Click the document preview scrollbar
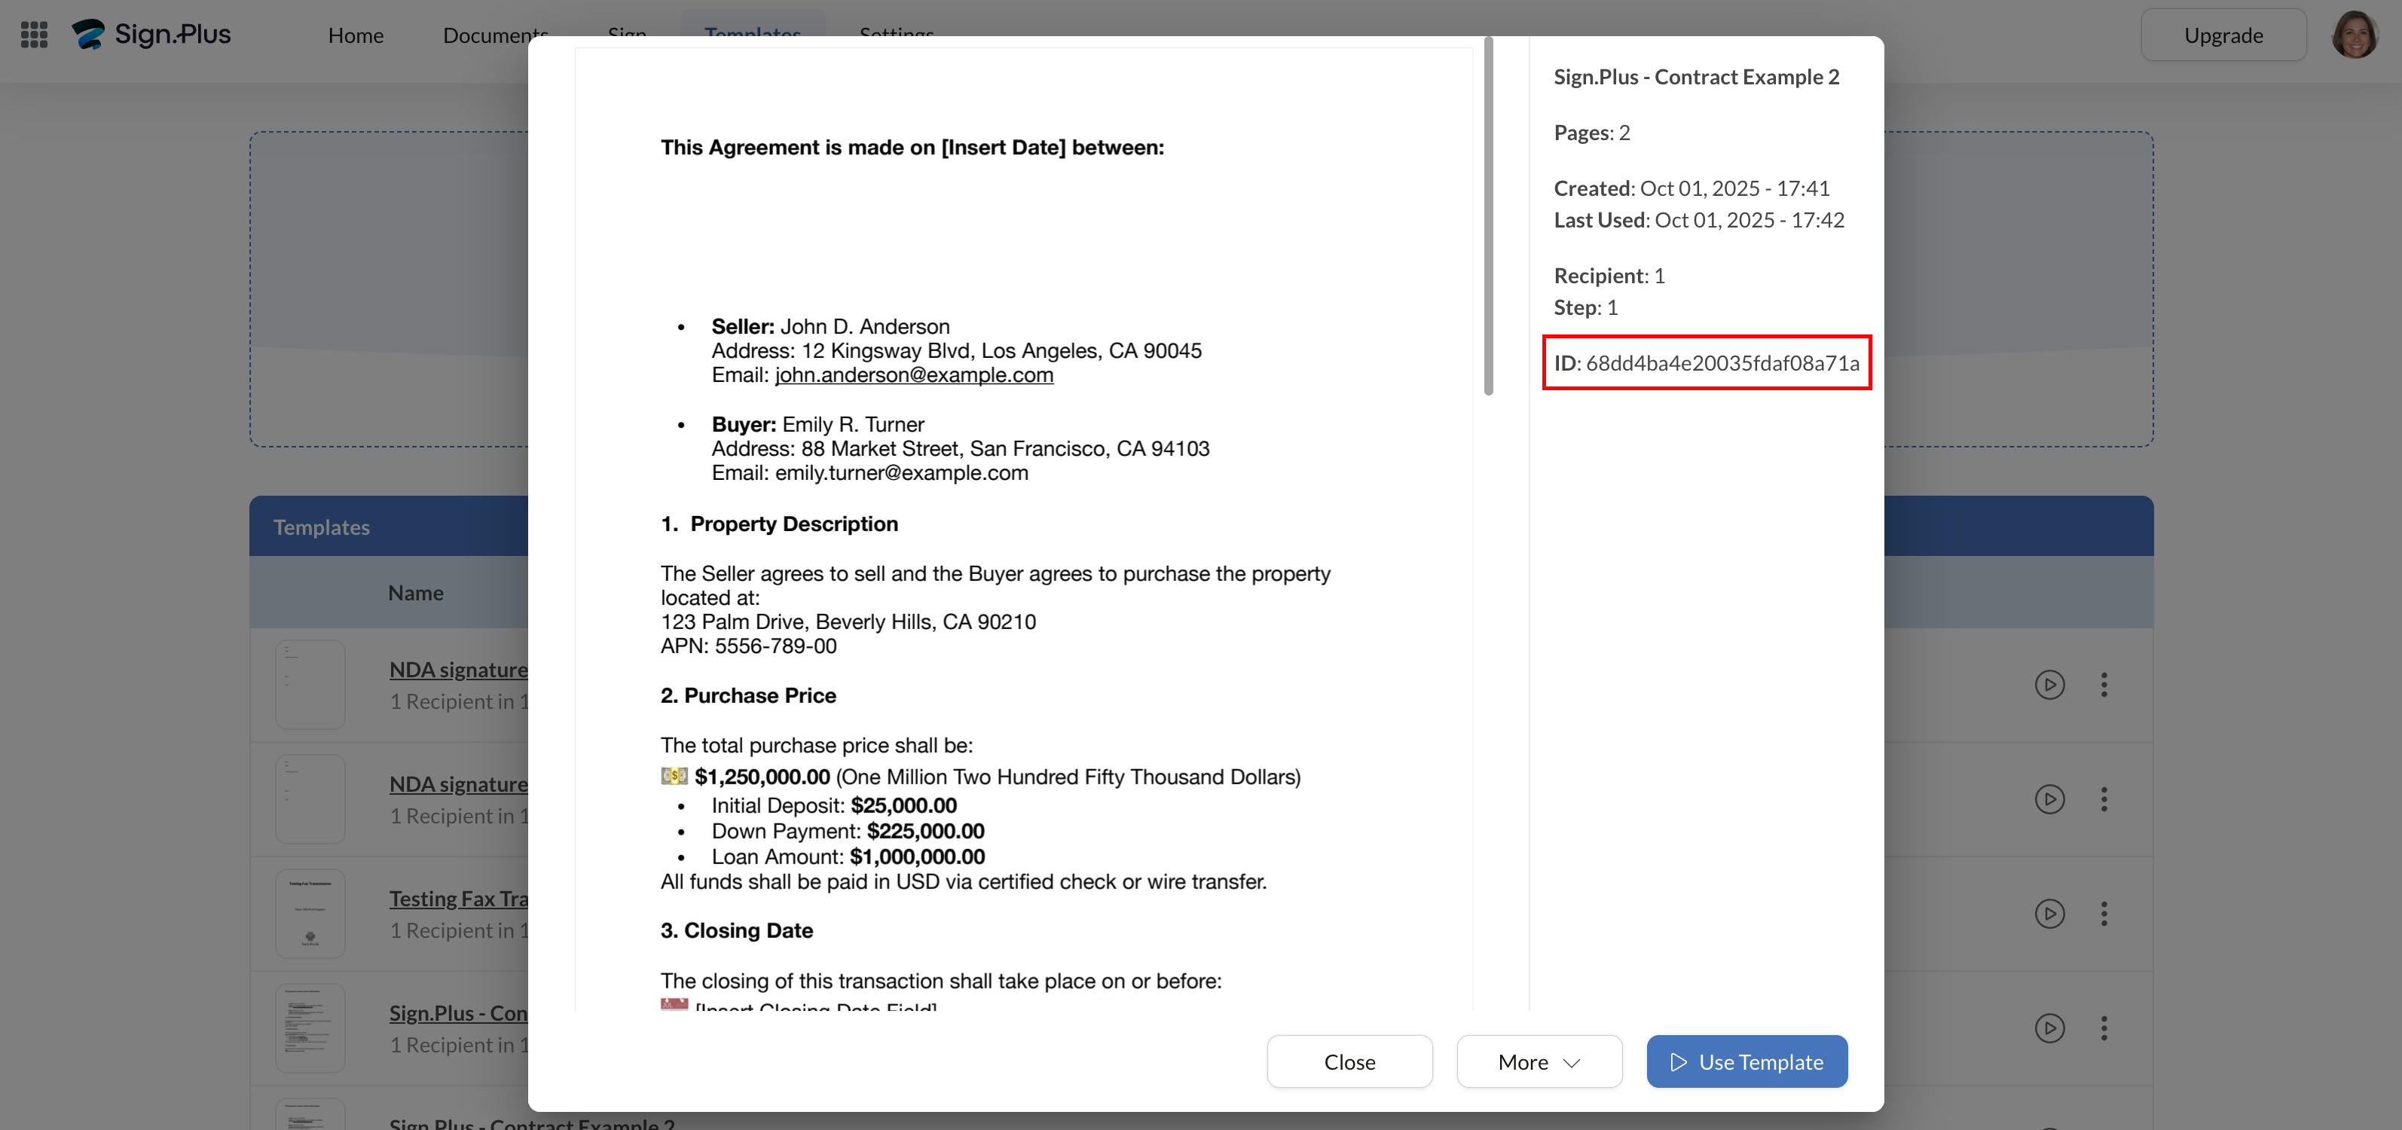The height and width of the screenshot is (1130, 2402). 1488,216
